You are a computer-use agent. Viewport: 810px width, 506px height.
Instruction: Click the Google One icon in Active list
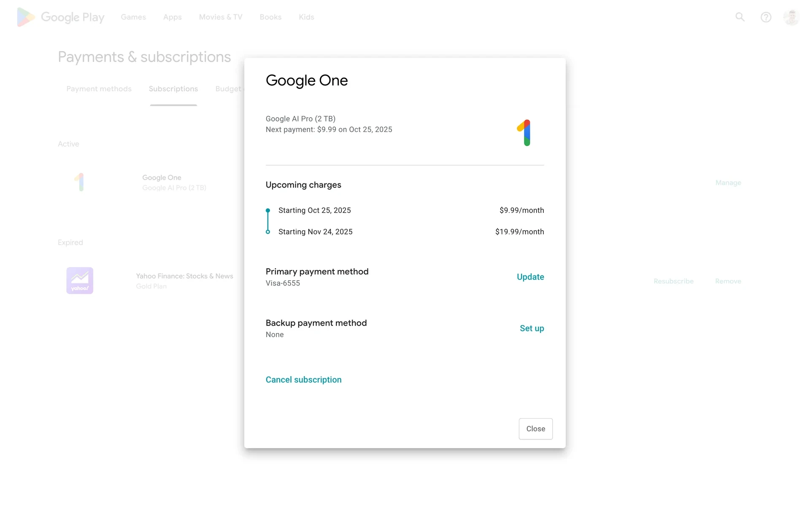pos(80,182)
